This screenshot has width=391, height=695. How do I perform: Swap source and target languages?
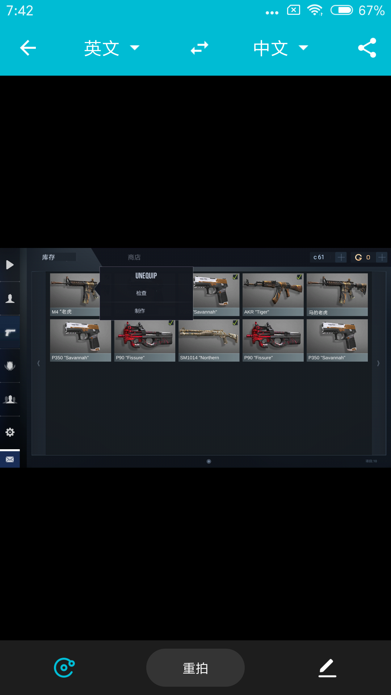click(199, 48)
